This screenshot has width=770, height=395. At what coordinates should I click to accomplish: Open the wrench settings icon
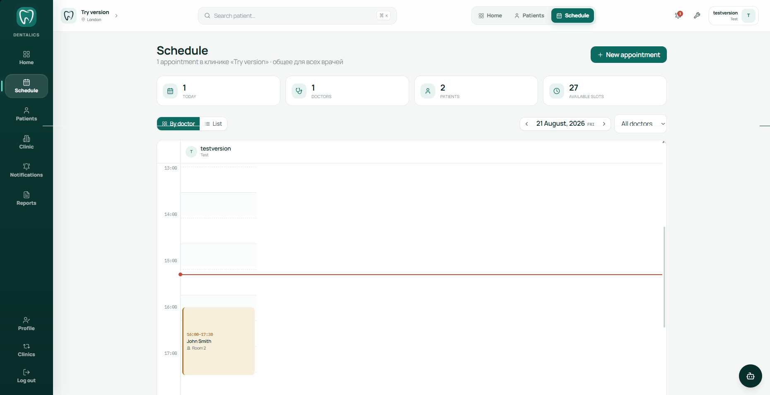click(697, 16)
